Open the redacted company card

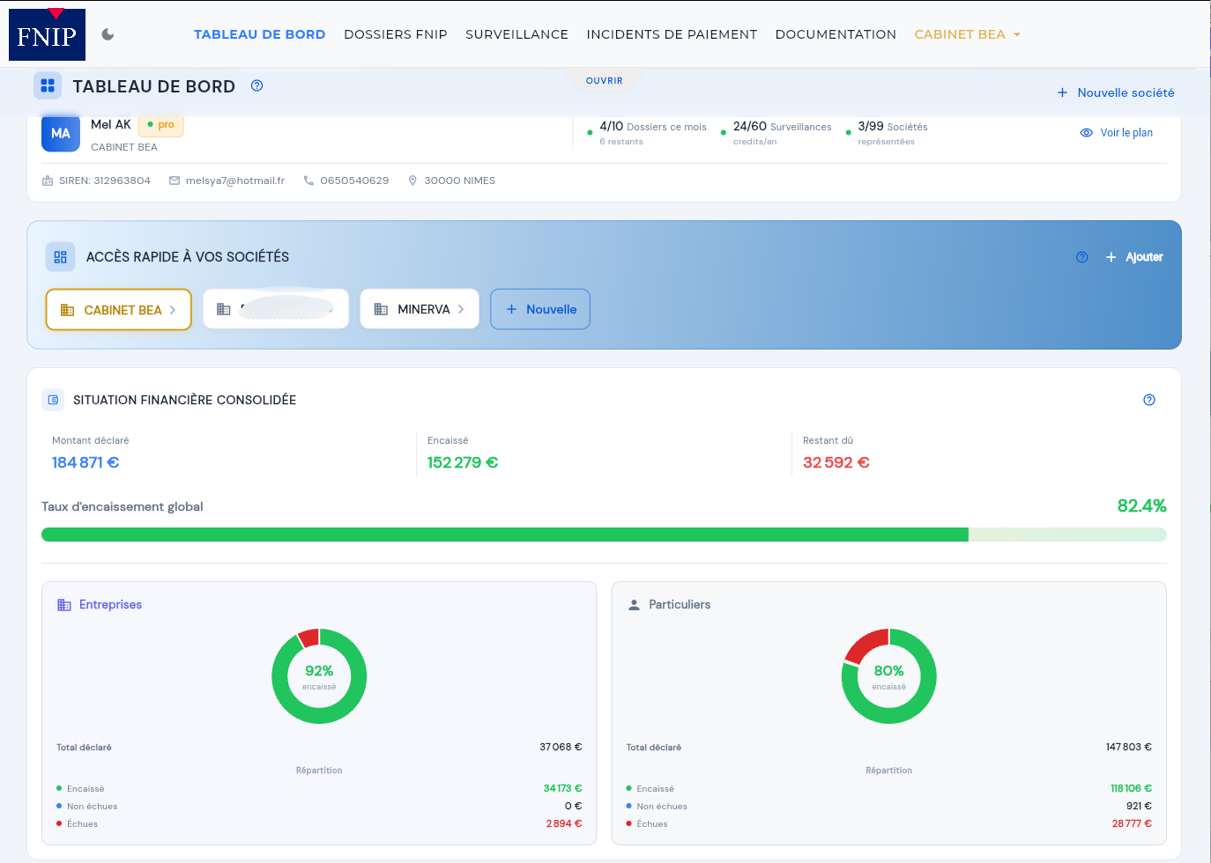[276, 309]
